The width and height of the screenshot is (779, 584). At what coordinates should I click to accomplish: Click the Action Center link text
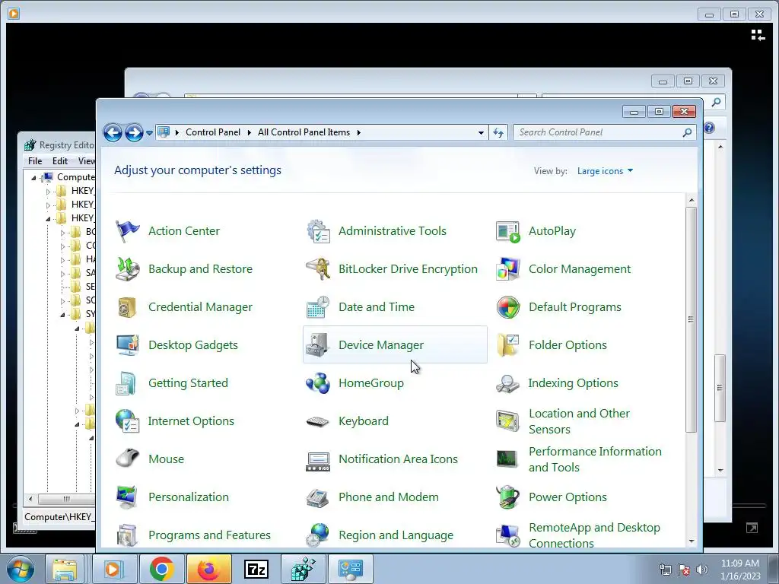[x=184, y=231]
